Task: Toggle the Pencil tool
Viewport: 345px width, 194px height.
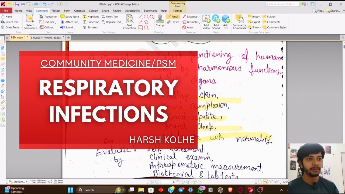Action: (x=173, y=16)
